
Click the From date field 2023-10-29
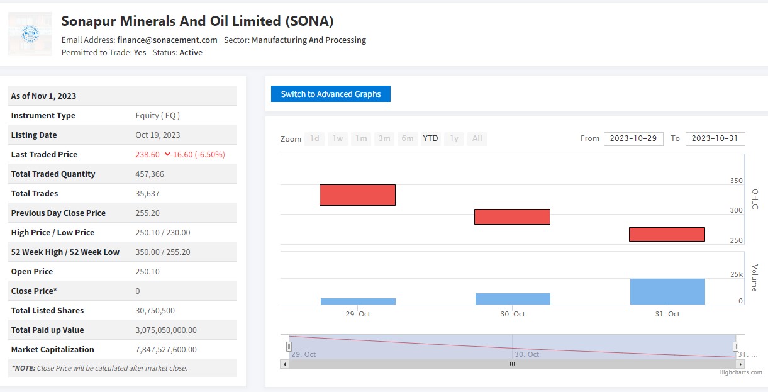633,138
